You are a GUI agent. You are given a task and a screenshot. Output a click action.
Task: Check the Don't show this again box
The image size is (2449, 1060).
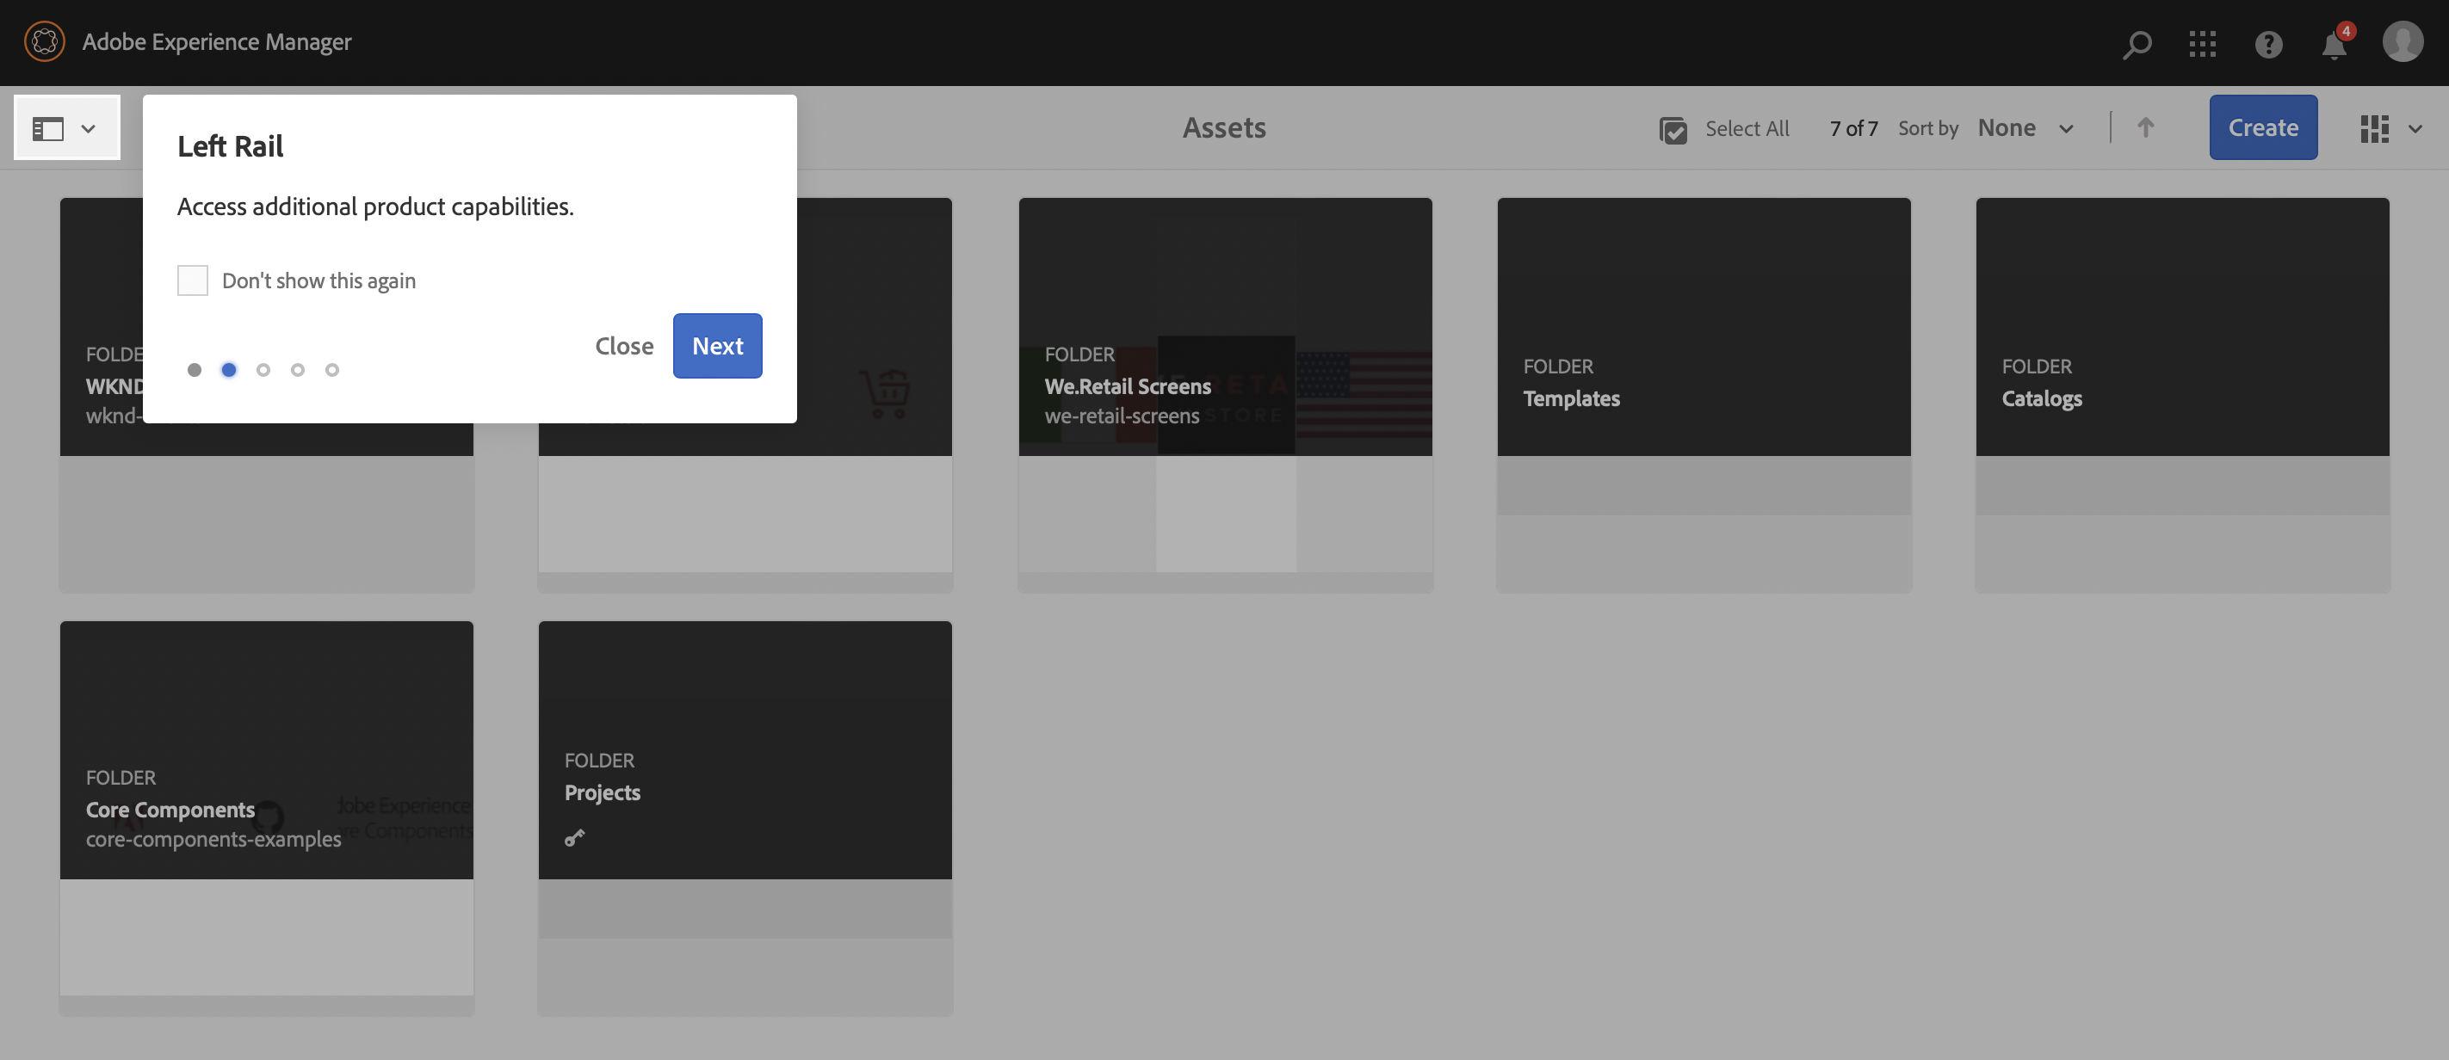(x=193, y=280)
